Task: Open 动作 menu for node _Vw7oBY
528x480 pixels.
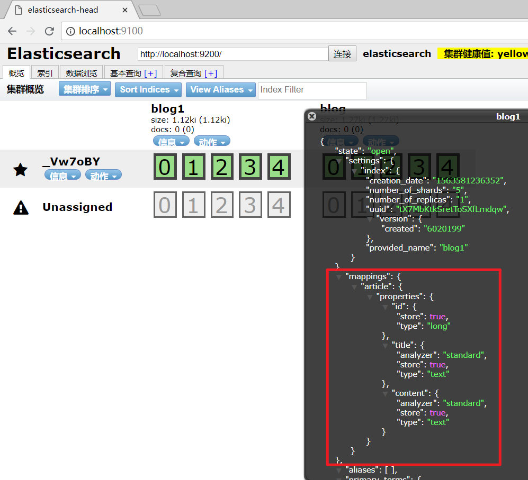Action: [103, 176]
